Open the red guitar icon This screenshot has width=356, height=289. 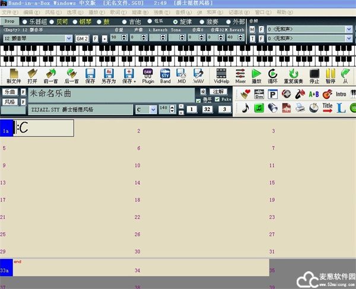[328, 94]
